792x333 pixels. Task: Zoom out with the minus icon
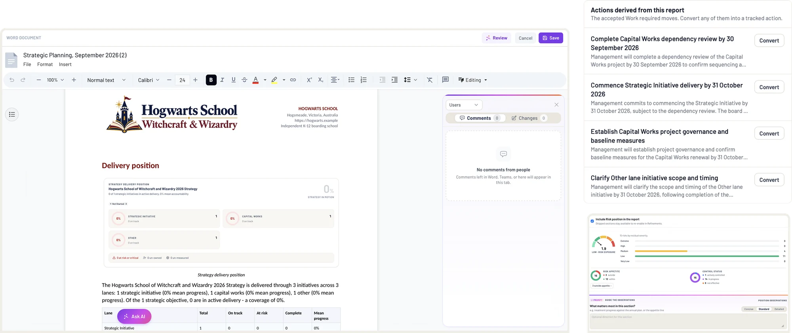click(38, 80)
